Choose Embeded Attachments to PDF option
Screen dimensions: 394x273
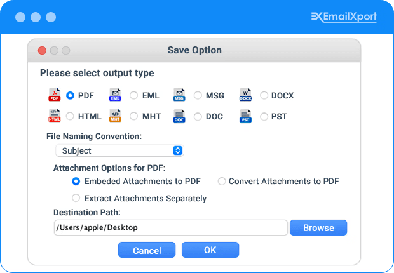(x=76, y=182)
